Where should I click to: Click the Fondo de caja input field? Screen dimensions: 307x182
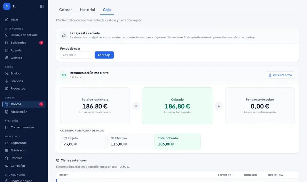click(76, 55)
